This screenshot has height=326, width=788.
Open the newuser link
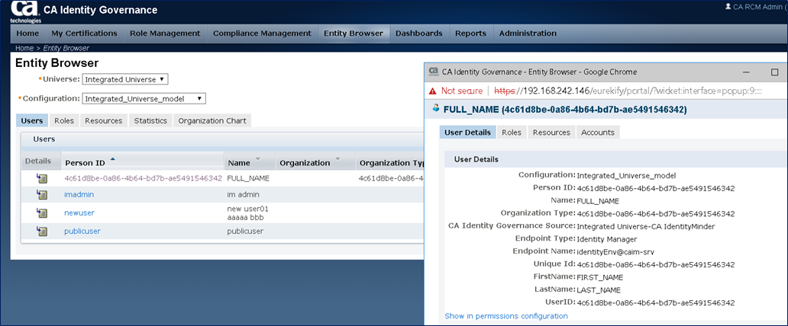pos(79,213)
